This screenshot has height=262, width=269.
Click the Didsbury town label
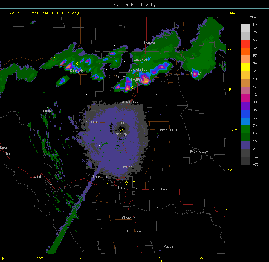tap(120, 134)
